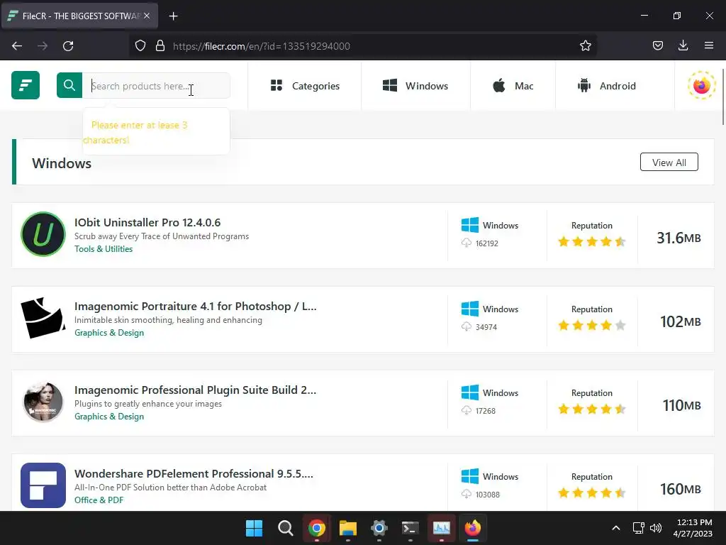The width and height of the screenshot is (726, 545).
Task: Open the Android navigation menu
Action: pos(607,86)
